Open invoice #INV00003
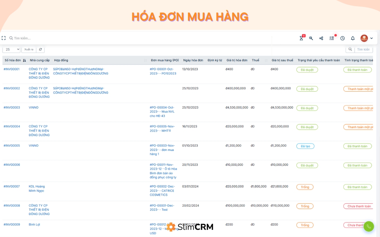 coord(12,107)
